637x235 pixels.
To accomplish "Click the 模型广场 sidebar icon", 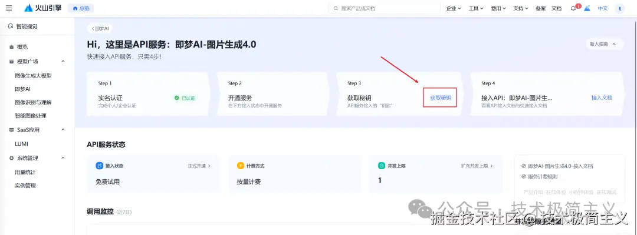I will tap(11, 62).
